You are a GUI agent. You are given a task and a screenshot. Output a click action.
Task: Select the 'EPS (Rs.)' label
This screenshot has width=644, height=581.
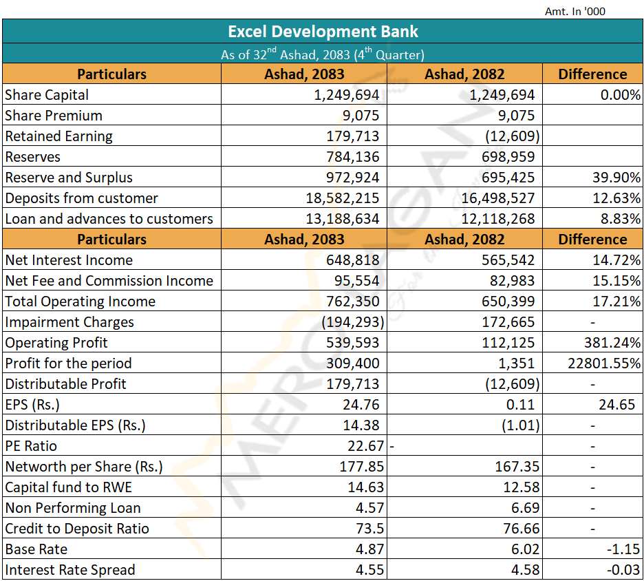click(x=32, y=405)
